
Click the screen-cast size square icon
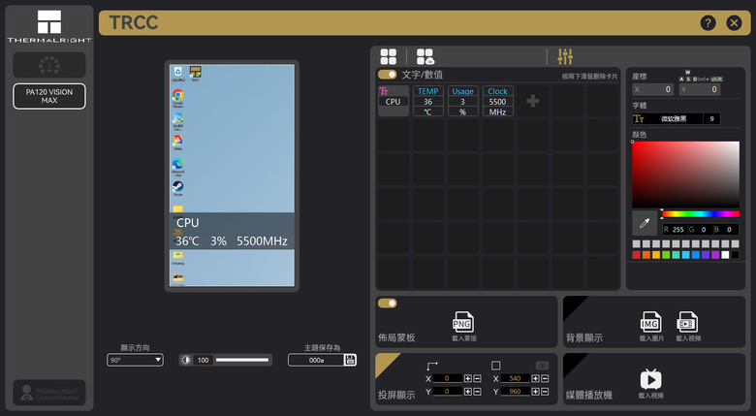[x=495, y=366]
